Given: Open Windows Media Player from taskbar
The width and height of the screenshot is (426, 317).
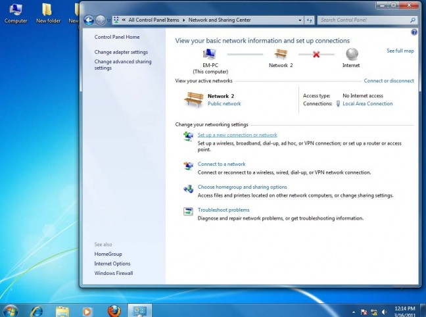Looking at the screenshot, I should tap(87, 311).
